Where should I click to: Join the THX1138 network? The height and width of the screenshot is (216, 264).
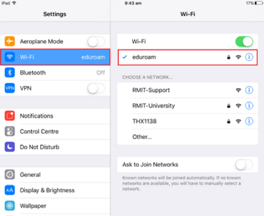188,121
